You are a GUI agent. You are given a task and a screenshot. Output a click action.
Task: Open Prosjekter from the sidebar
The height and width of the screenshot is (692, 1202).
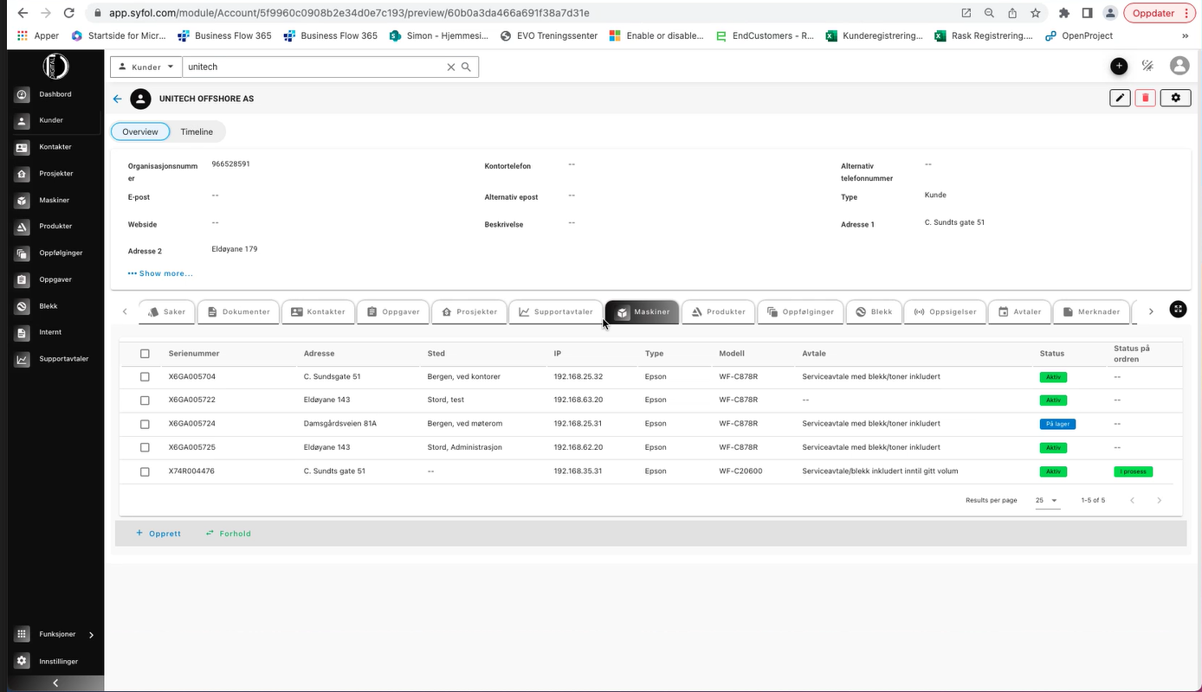(x=54, y=173)
